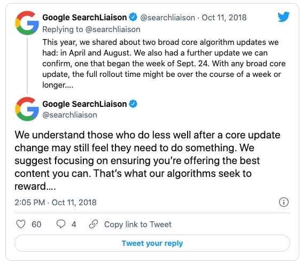Click the verified badge in parent tweet
This screenshot has height=263, width=302.
(133, 17)
